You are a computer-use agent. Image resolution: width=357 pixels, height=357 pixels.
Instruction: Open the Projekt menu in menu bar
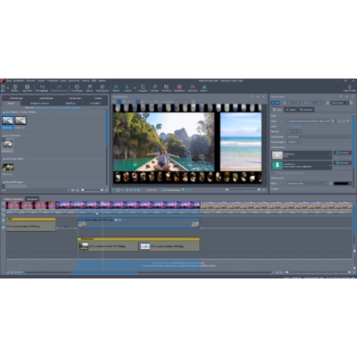[x=41, y=80]
